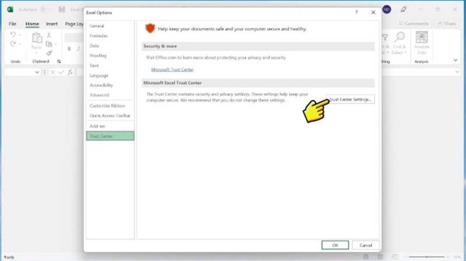Cancel the Excel Options dialog
The height and width of the screenshot is (261, 466).
(366, 245)
